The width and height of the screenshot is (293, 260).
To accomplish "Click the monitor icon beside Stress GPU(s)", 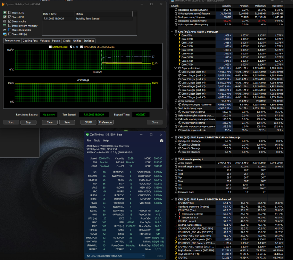I will [x=5, y=34].
